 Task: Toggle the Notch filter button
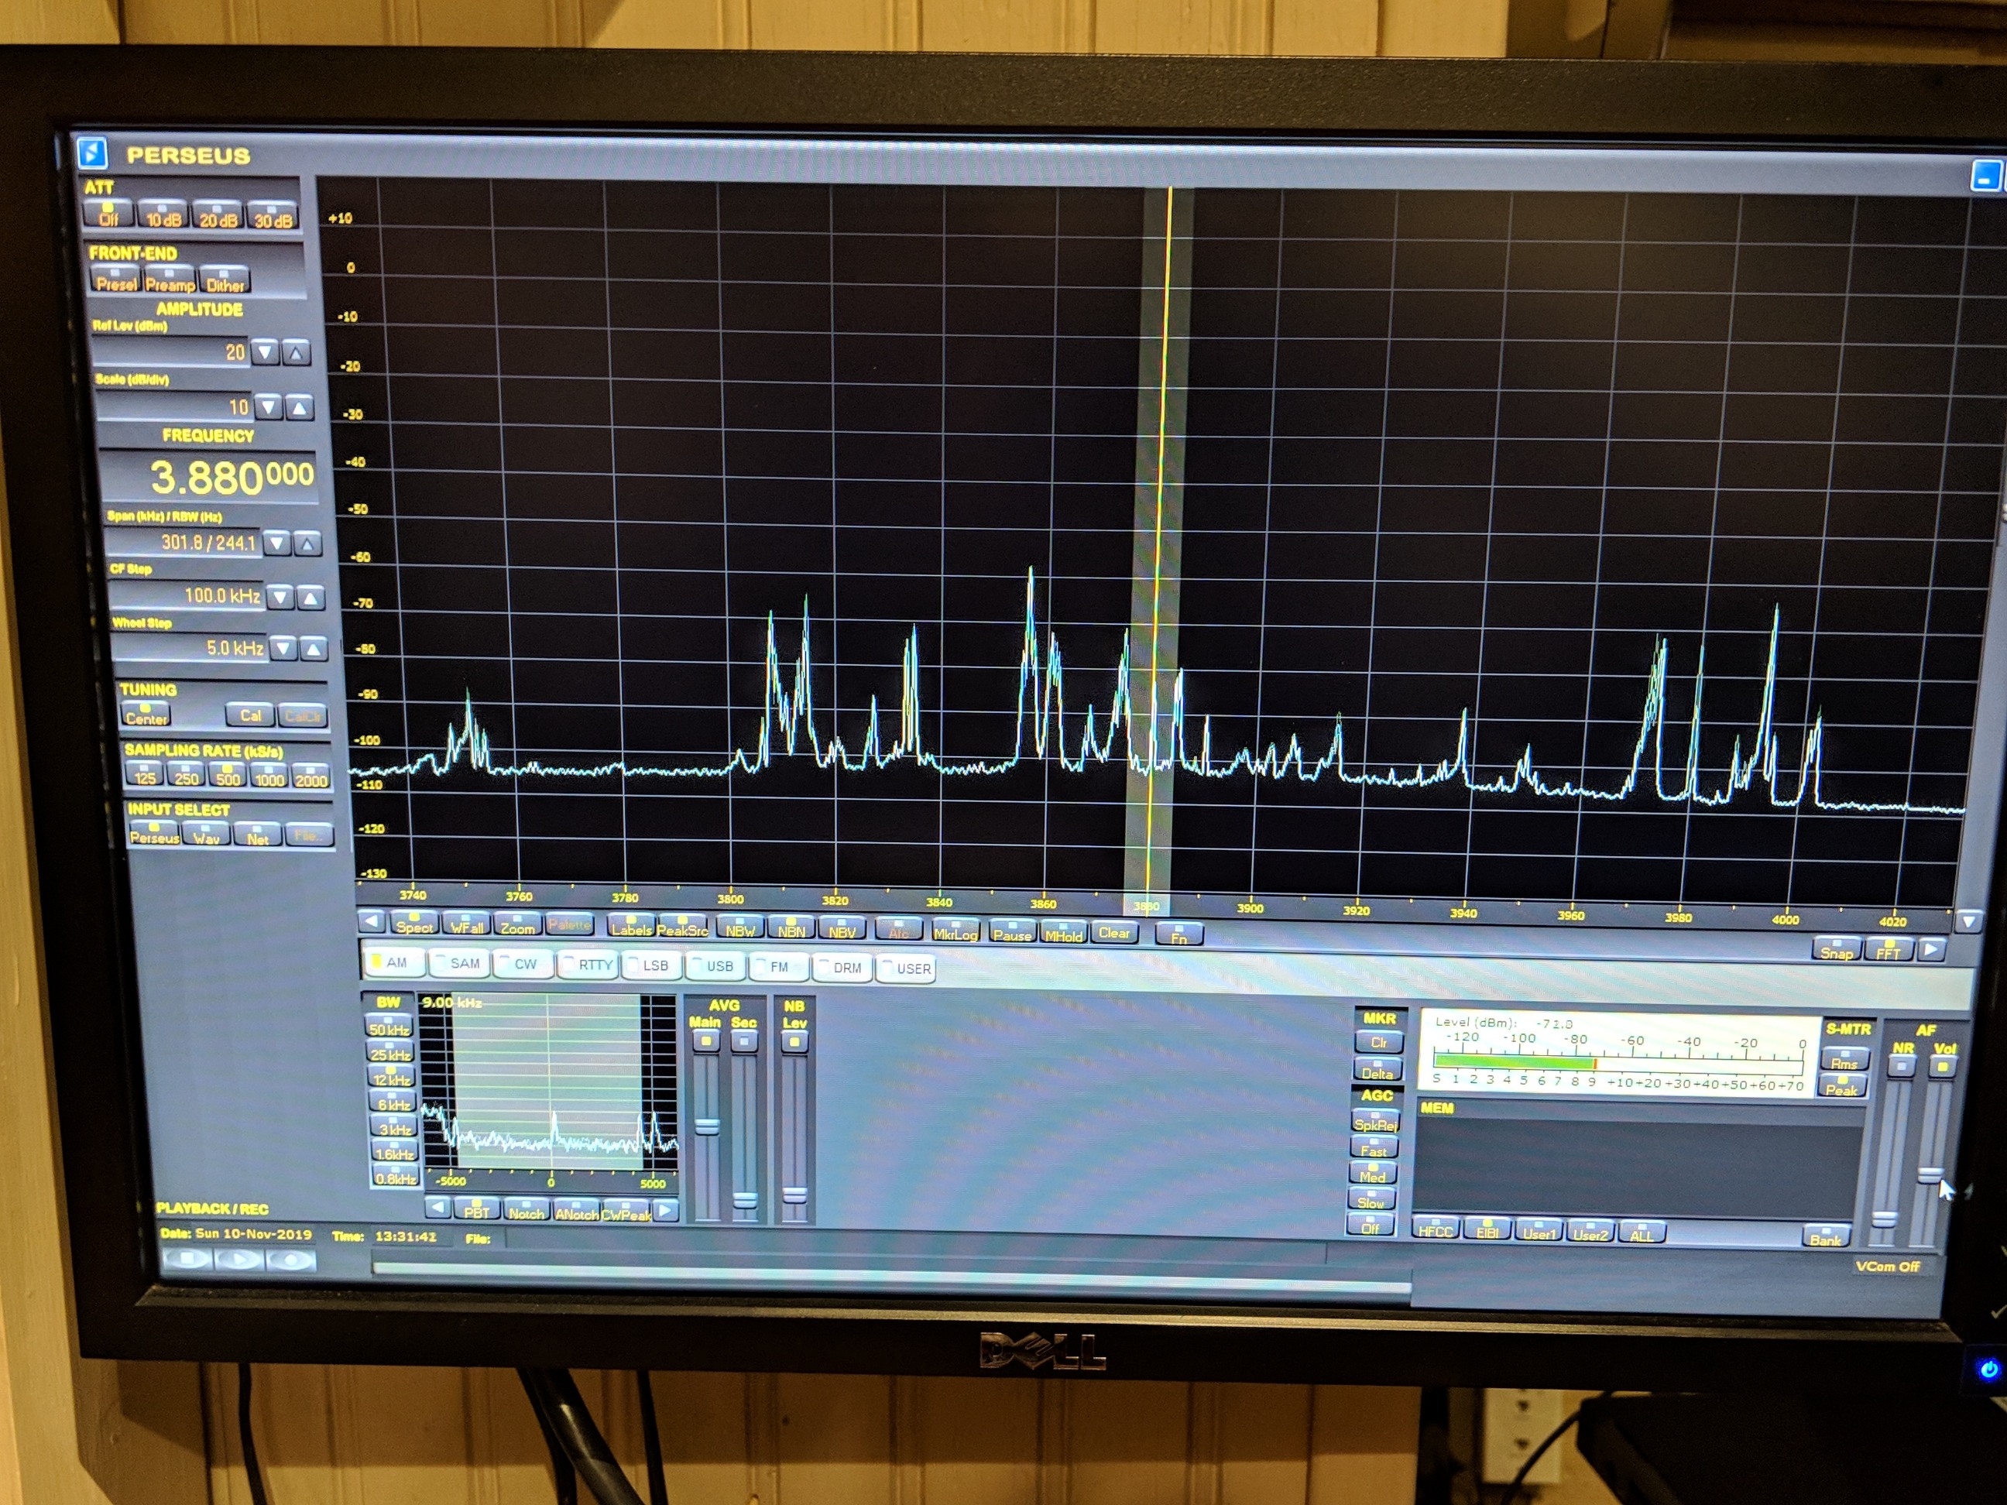coord(527,1211)
